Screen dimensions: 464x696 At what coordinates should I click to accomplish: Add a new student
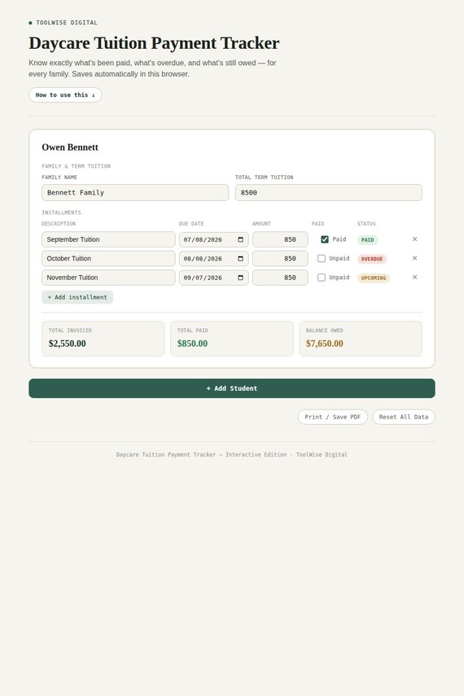pos(232,388)
